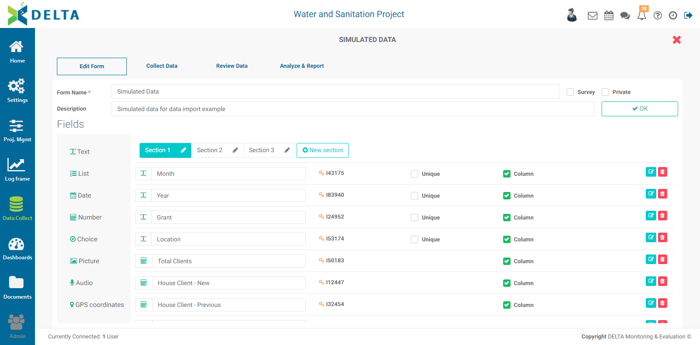Delete the Month field row
The width and height of the screenshot is (700, 345).
coord(662,172)
